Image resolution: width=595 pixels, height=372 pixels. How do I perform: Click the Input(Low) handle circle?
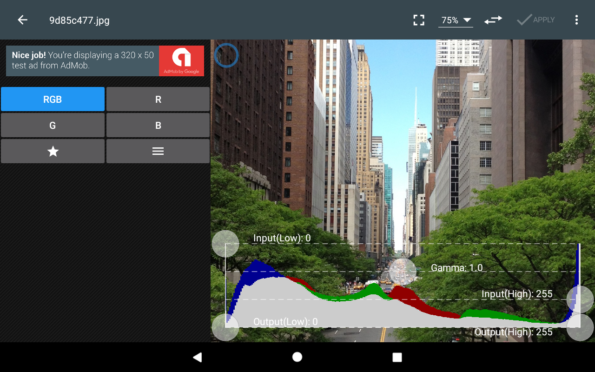[x=225, y=244]
